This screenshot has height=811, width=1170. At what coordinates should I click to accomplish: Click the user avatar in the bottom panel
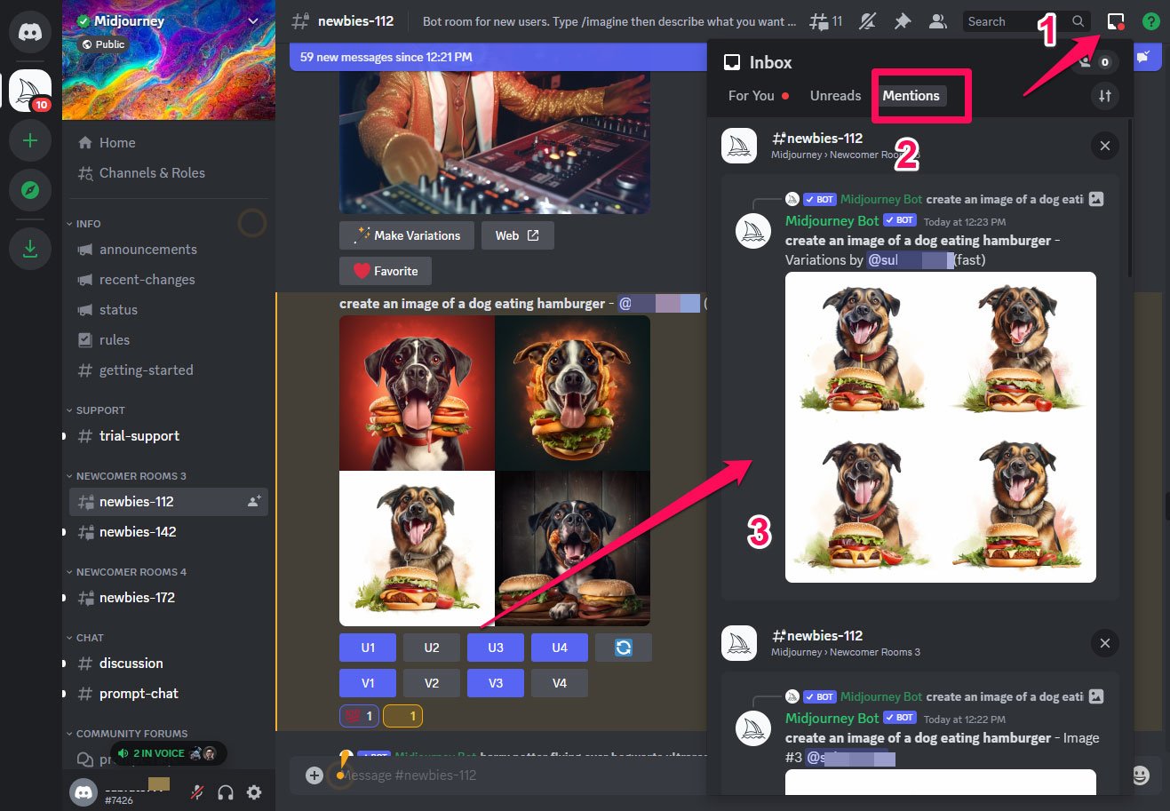[x=84, y=792]
